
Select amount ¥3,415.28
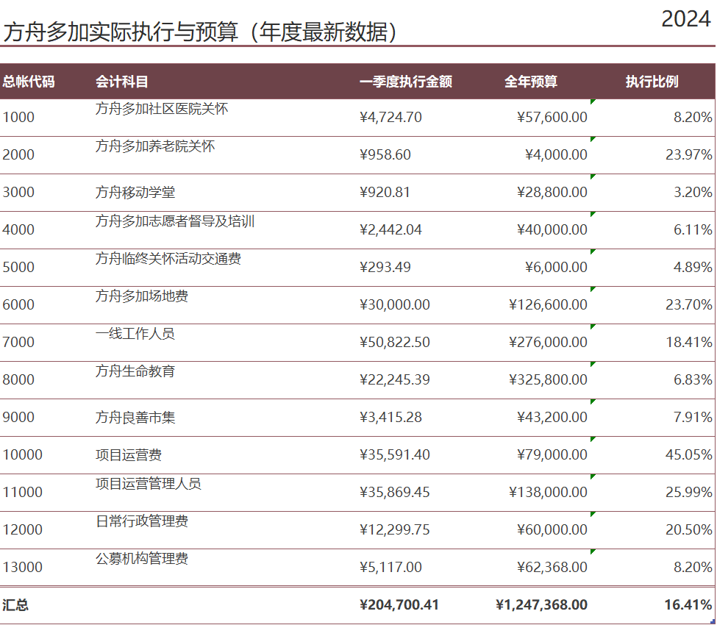pyautogui.click(x=390, y=417)
